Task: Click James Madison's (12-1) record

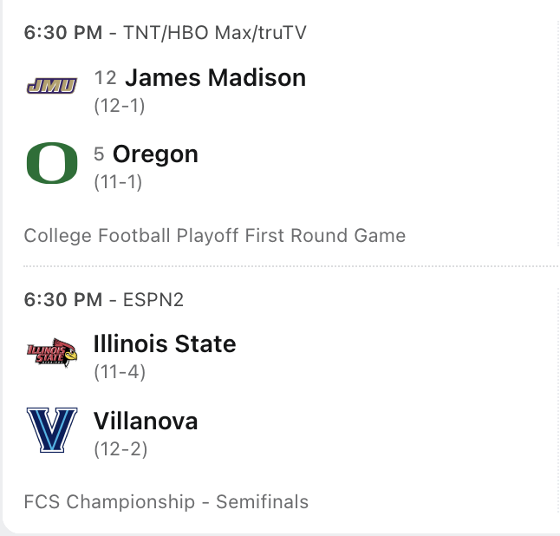Action: pos(119,106)
